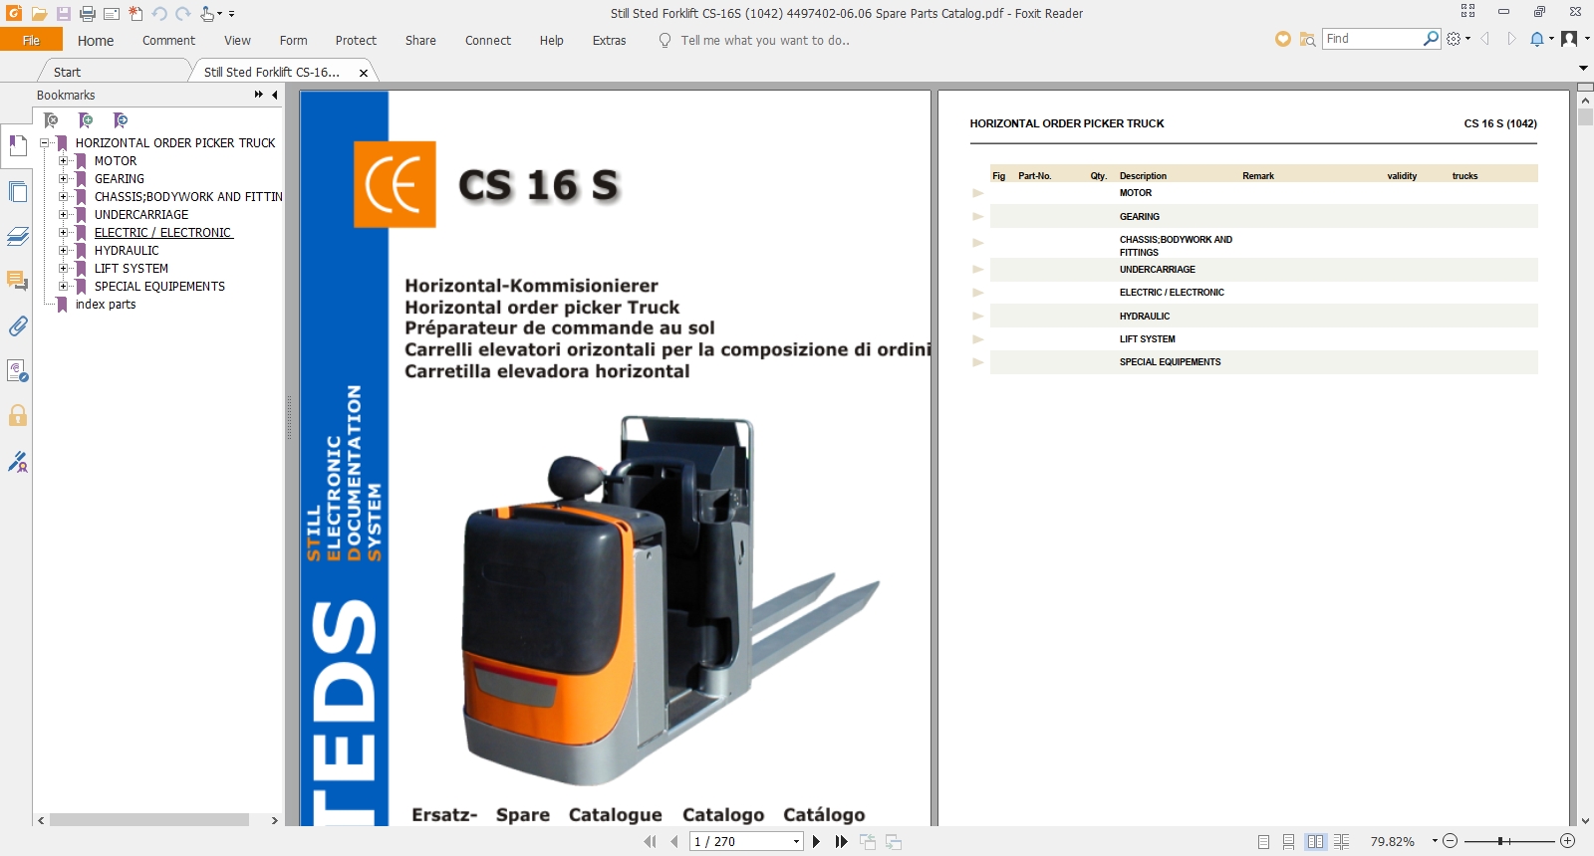Collapse the ribbon with the down arrow
The width and height of the screenshot is (1594, 856).
click(x=1583, y=69)
